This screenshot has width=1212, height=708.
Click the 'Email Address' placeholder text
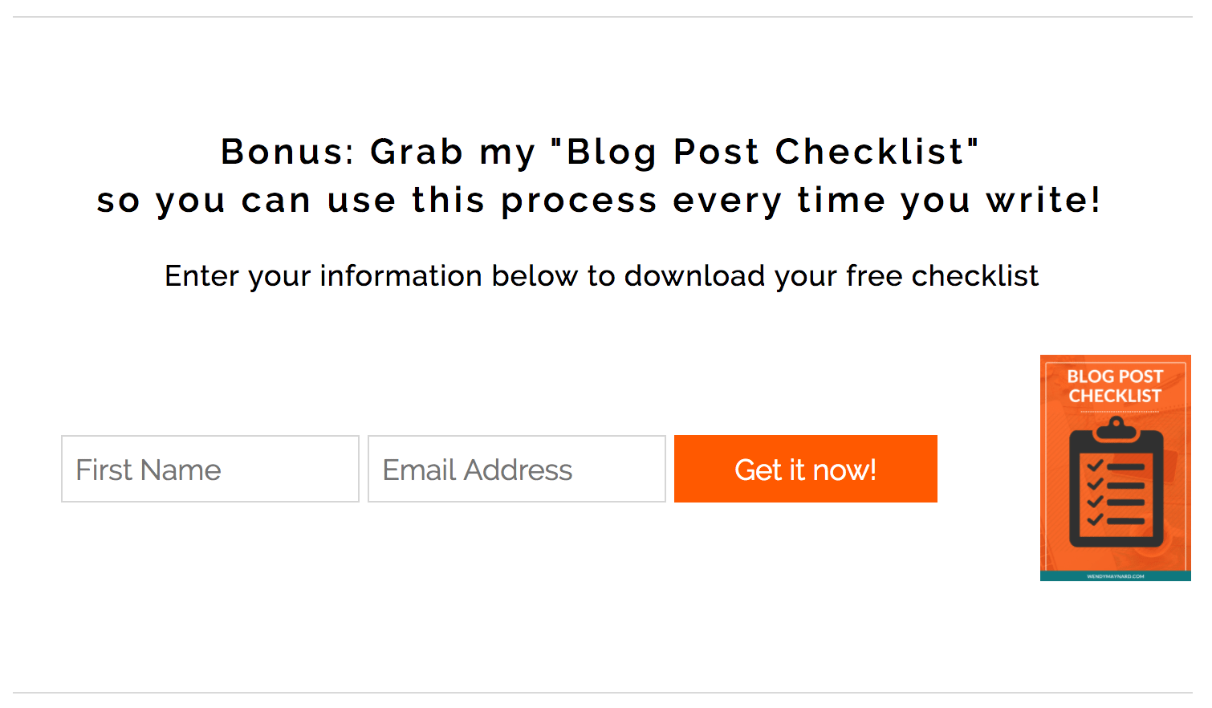click(x=478, y=470)
